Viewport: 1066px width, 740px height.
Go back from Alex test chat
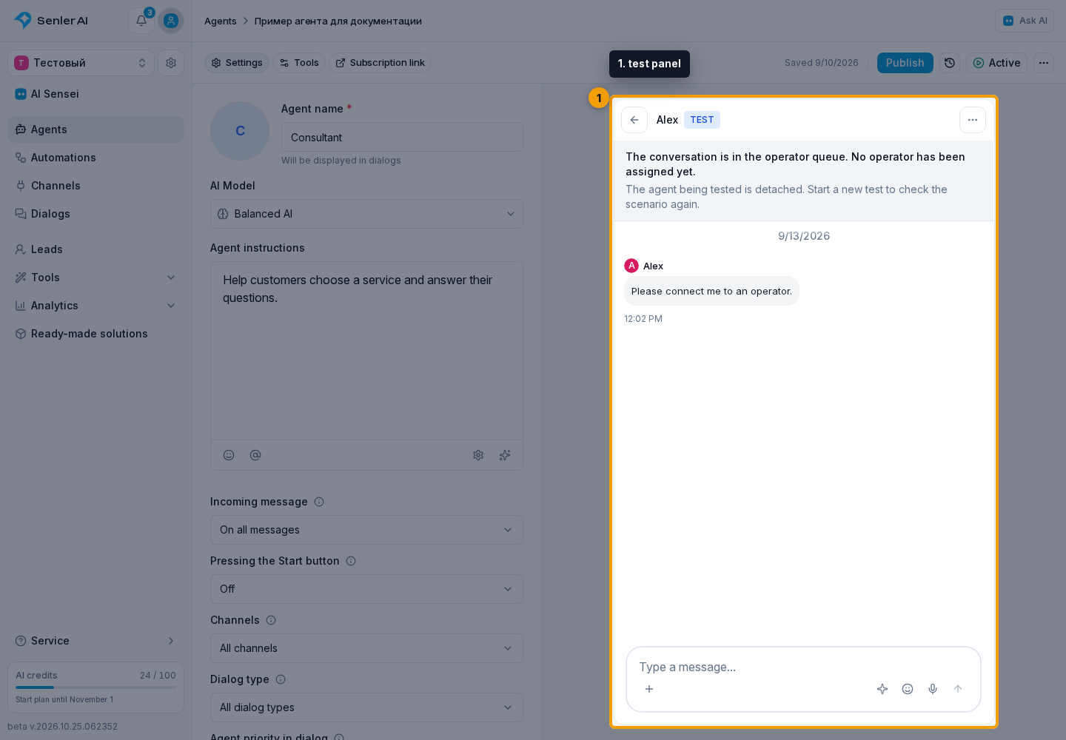[634, 120]
